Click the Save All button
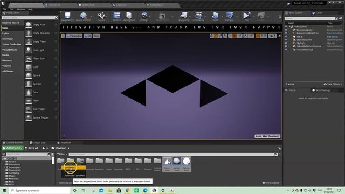 [31, 148]
